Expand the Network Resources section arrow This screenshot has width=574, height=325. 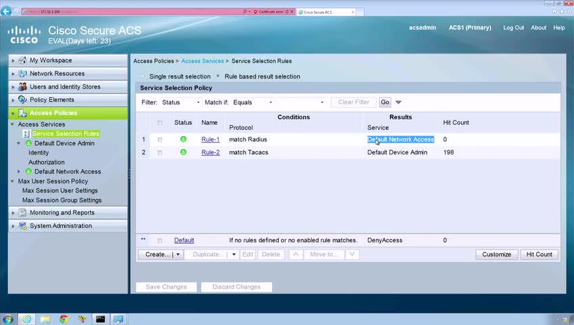[x=13, y=74]
